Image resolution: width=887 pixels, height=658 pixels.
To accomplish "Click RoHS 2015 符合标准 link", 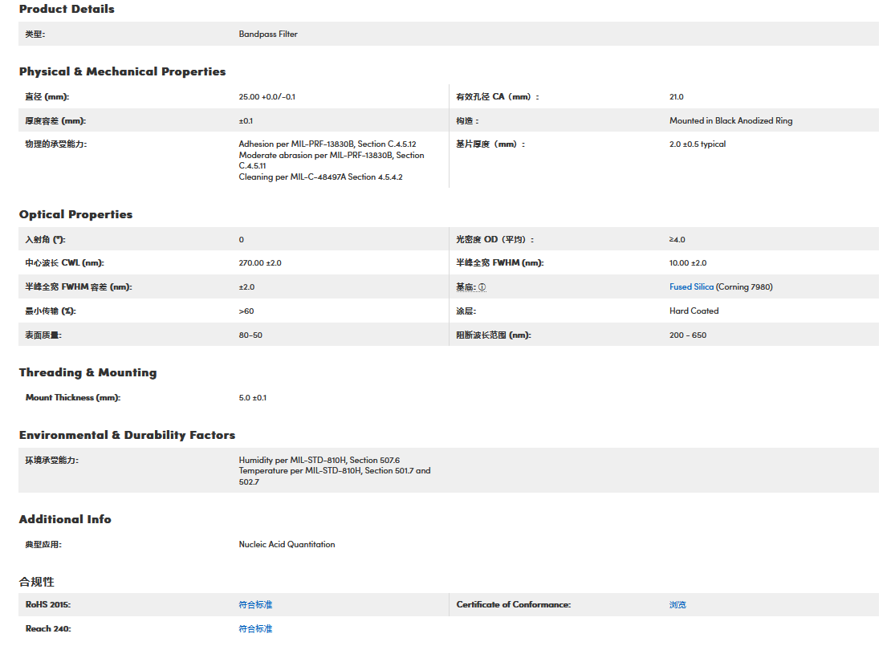I will click(255, 605).
